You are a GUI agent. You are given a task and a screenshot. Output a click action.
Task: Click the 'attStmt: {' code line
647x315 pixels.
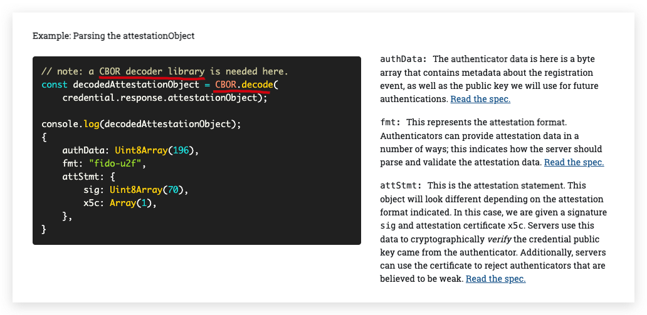pos(89,177)
